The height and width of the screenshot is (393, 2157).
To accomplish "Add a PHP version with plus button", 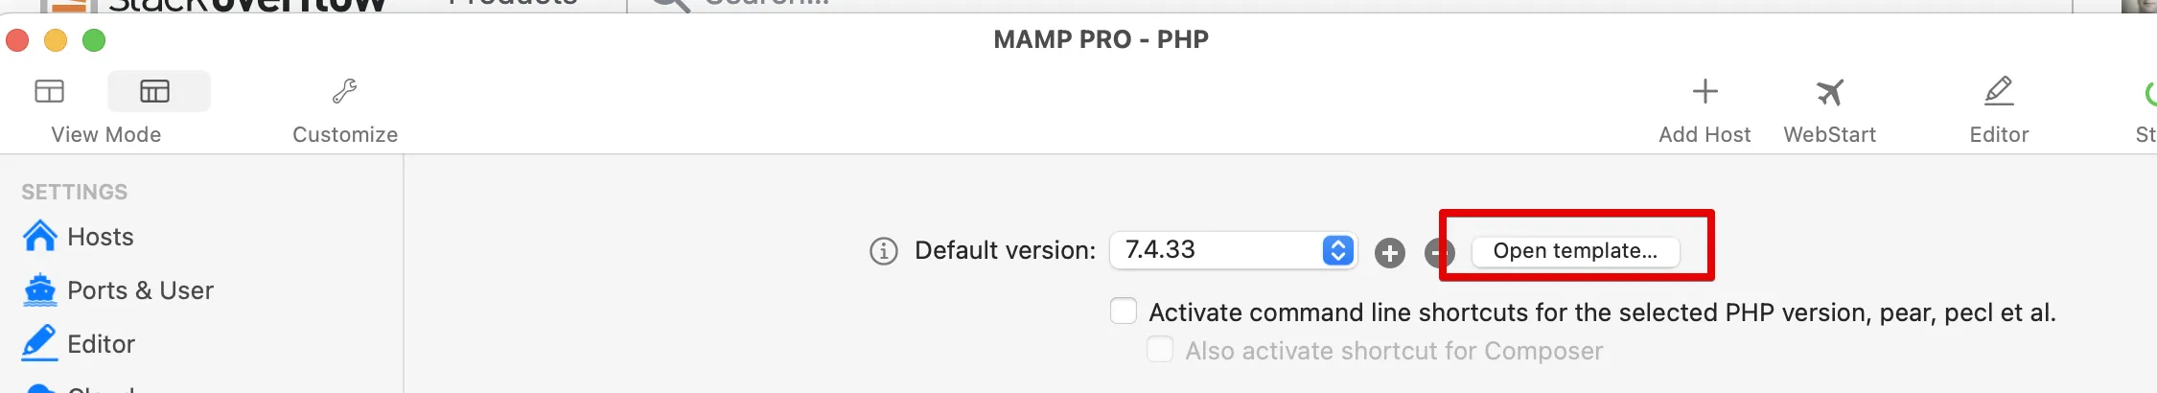I will click(1389, 253).
